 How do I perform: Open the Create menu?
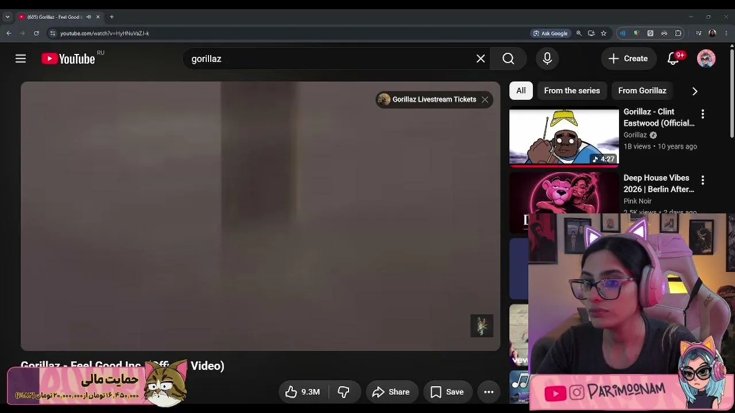tap(628, 59)
